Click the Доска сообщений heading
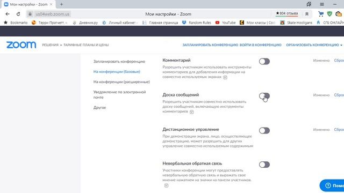This screenshot has width=344, height=193. pyautogui.click(x=181, y=95)
